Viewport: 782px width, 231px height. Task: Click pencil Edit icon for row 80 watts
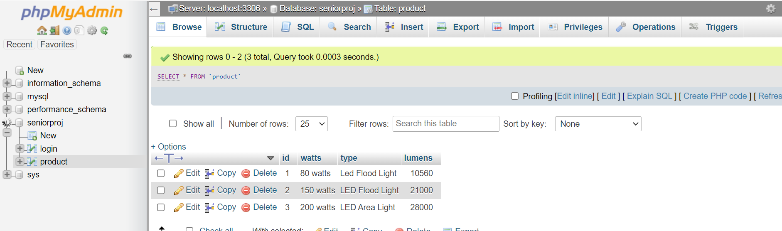(179, 173)
